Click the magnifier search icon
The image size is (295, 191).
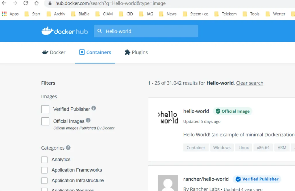pos(100,31)
